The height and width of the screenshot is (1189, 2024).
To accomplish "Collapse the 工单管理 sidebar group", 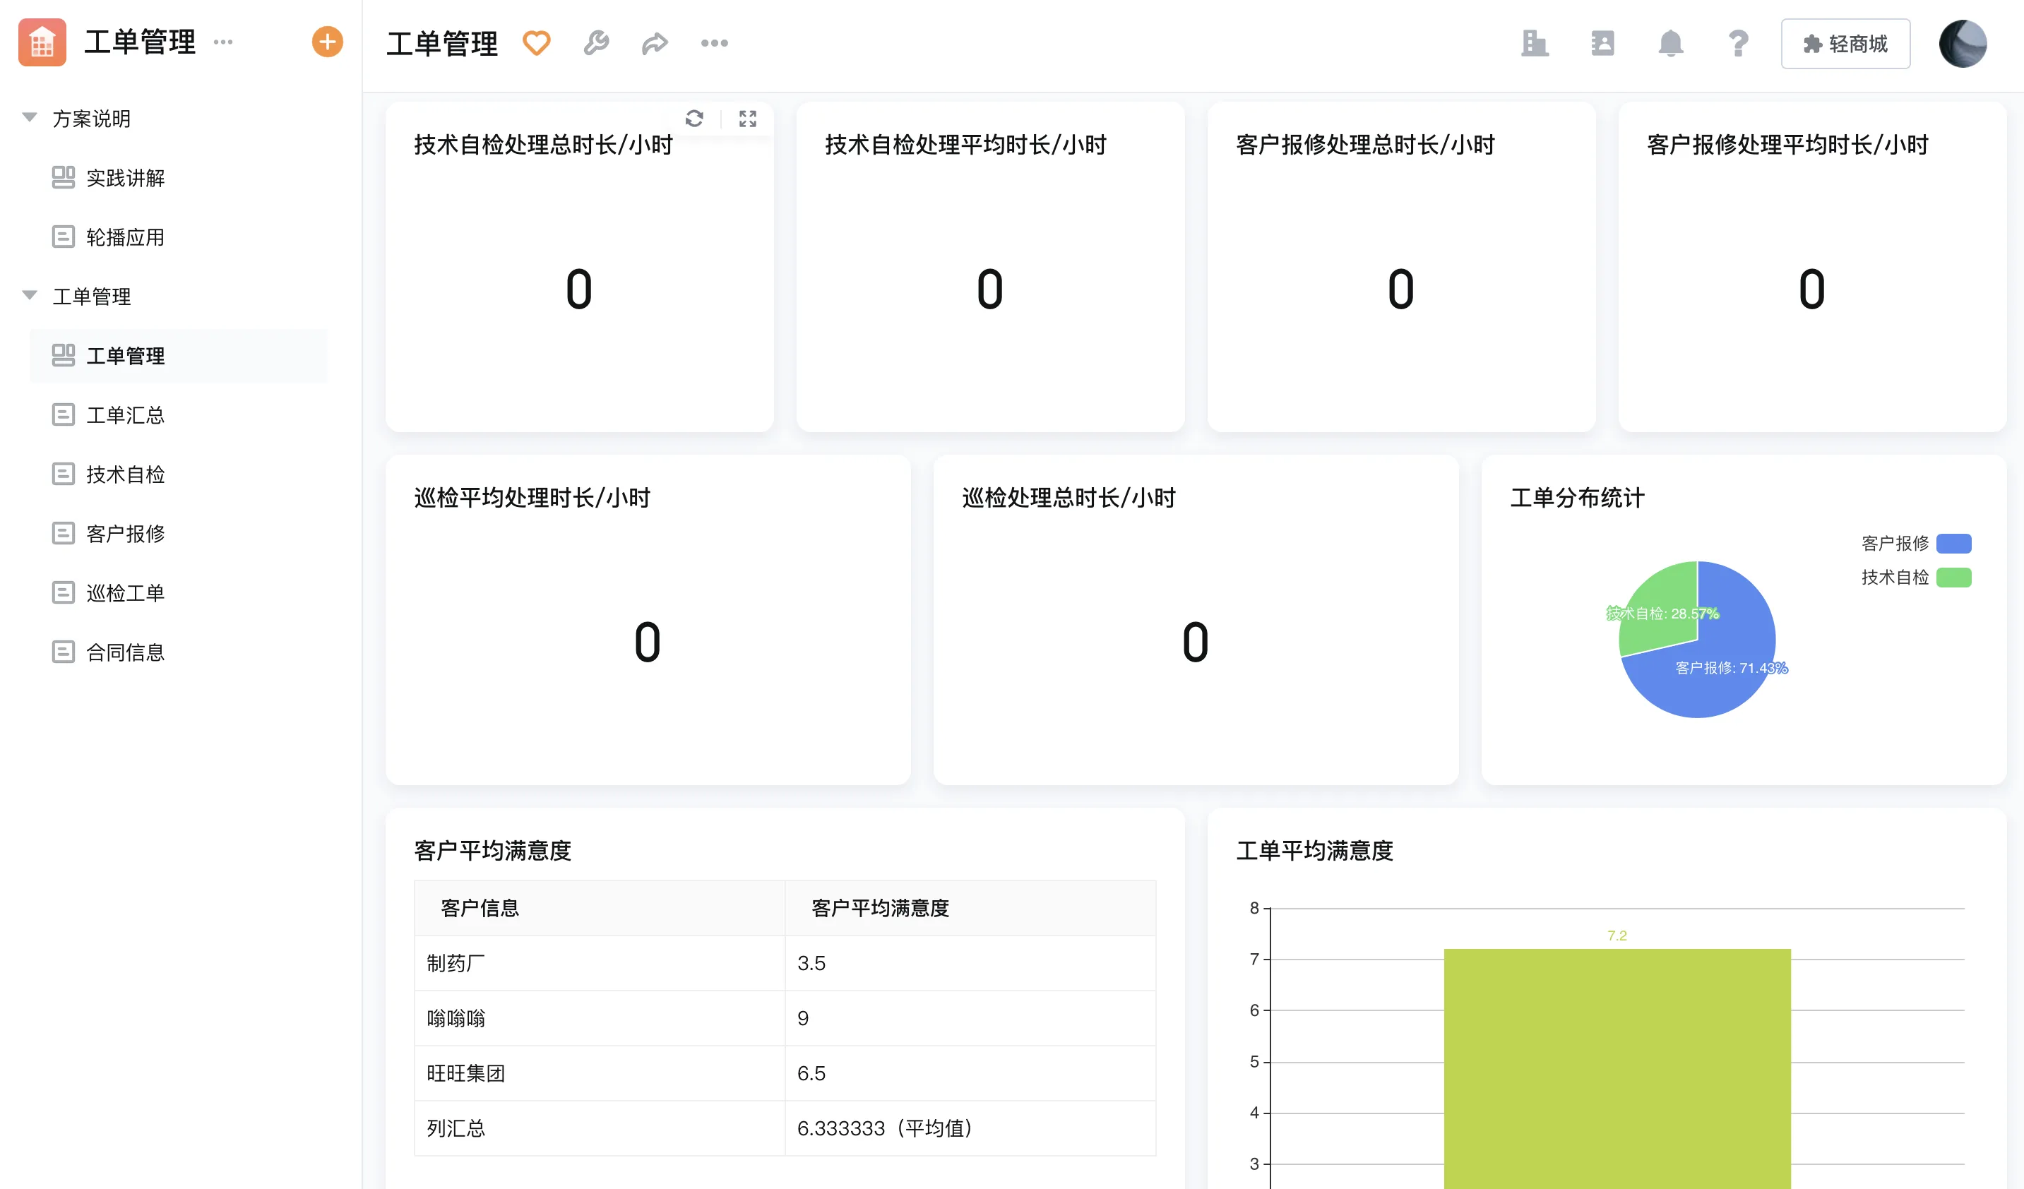I will tap(30, 295).
